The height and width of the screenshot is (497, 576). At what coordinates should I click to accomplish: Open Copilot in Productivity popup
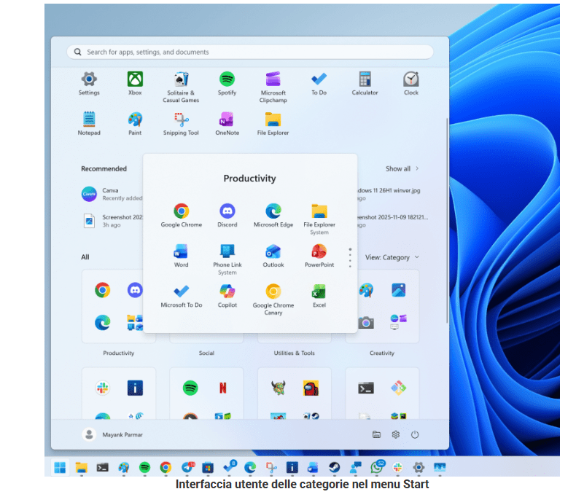227,292
